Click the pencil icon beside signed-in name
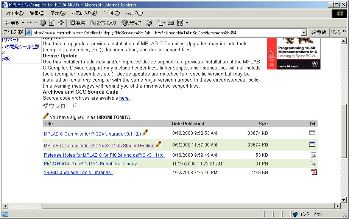 [46, 116]
